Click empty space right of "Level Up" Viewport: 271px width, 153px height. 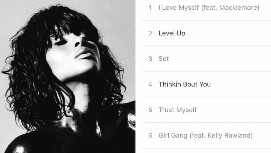pyautogui.click(x=228, y=33)
